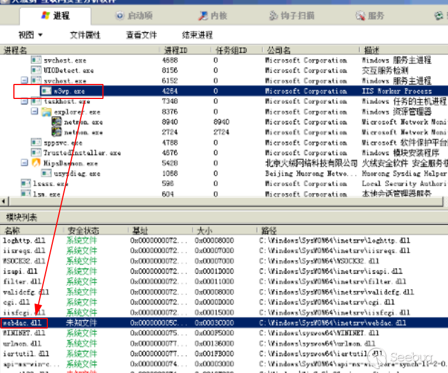The image size is (448, 373).
Task: Open the 内核 tab
Action: tap(214, 16)
